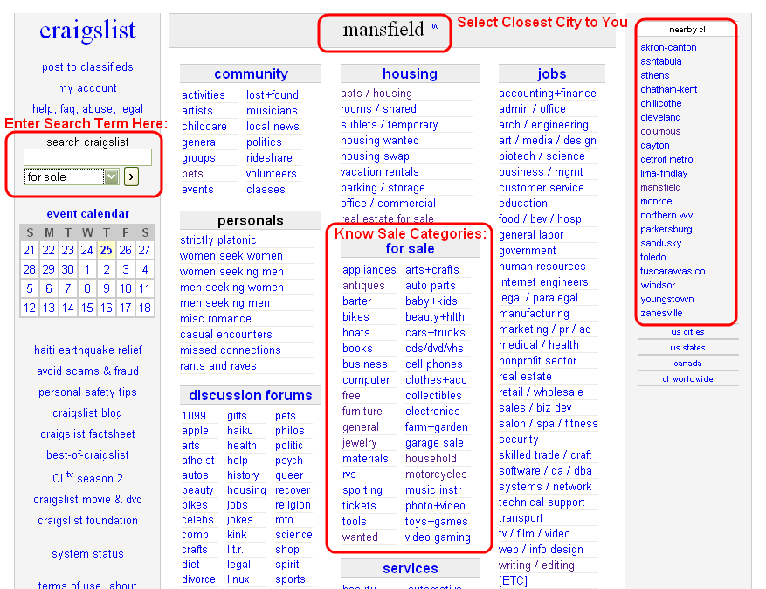
Task: Open the [ETC] jobs link
Action: [513, 580]
